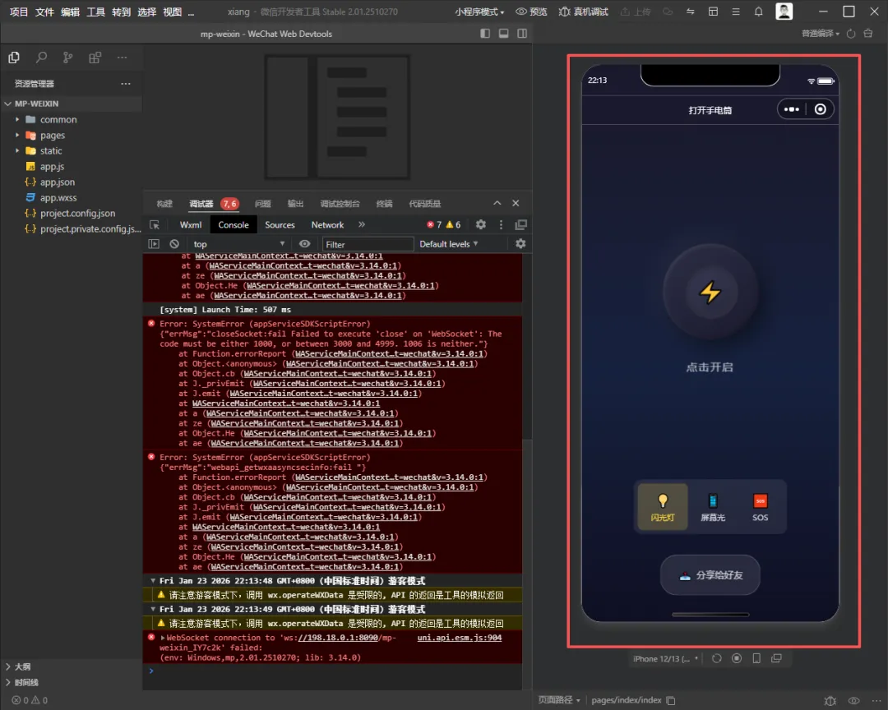Open the iPhone 12/13 device dropdown
The image size is (888, 710).
(666, 658)
